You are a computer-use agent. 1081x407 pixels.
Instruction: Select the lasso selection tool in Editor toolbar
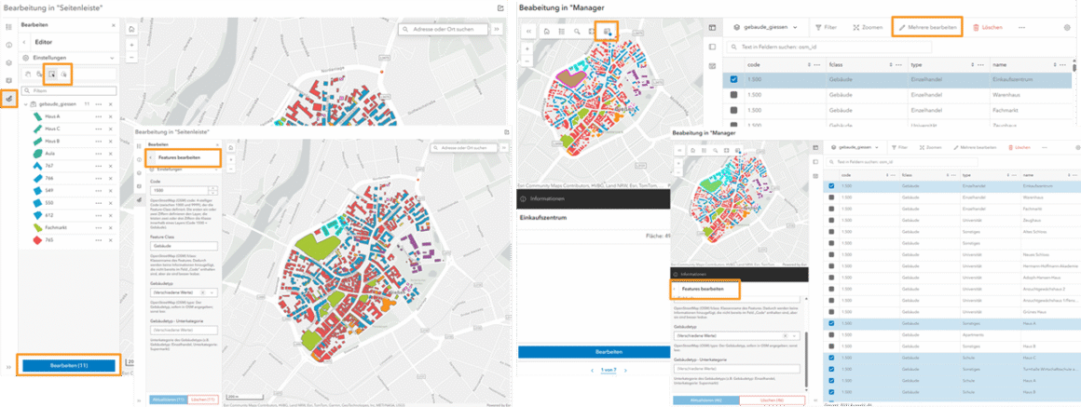tap(63, 74)
